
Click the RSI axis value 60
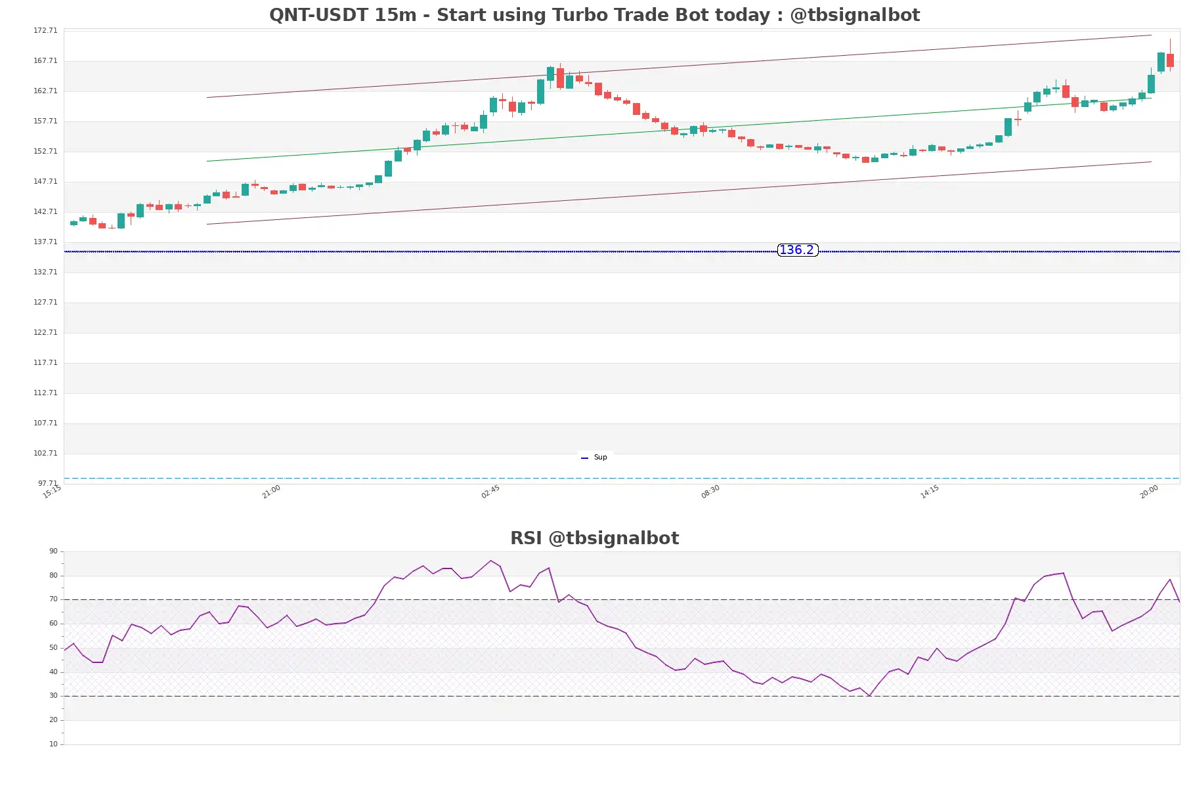pos(53,623)
